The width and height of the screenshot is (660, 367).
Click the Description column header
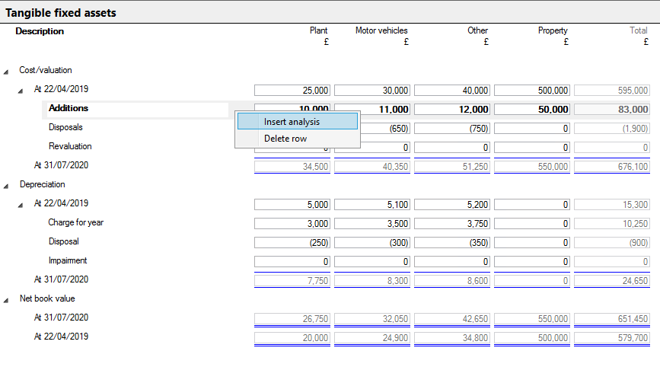(40, 31)
